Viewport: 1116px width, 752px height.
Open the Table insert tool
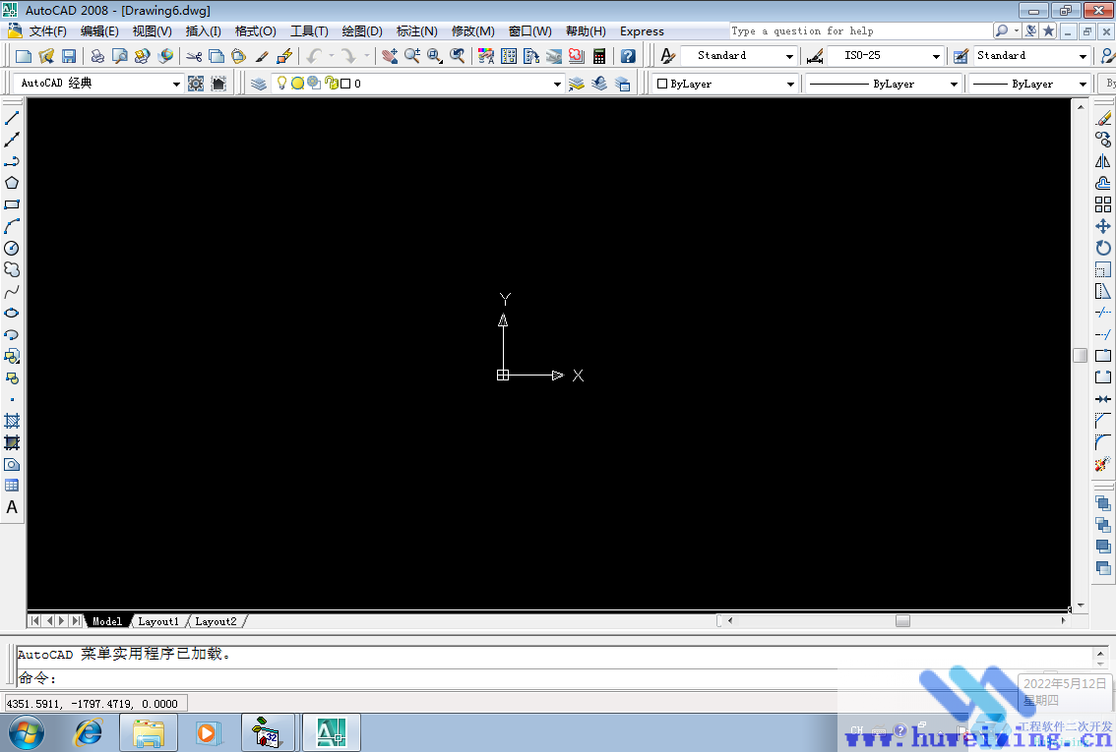tap(12, 486)
